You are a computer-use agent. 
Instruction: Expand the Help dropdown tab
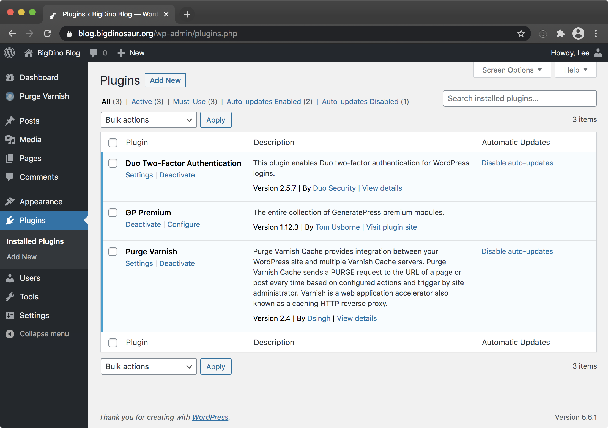[x=575, y=70]
